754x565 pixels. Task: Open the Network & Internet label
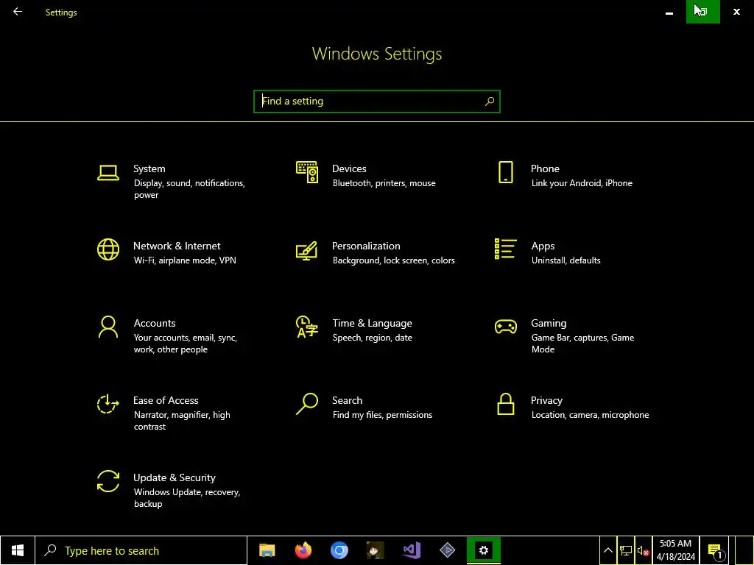(177, 246)
